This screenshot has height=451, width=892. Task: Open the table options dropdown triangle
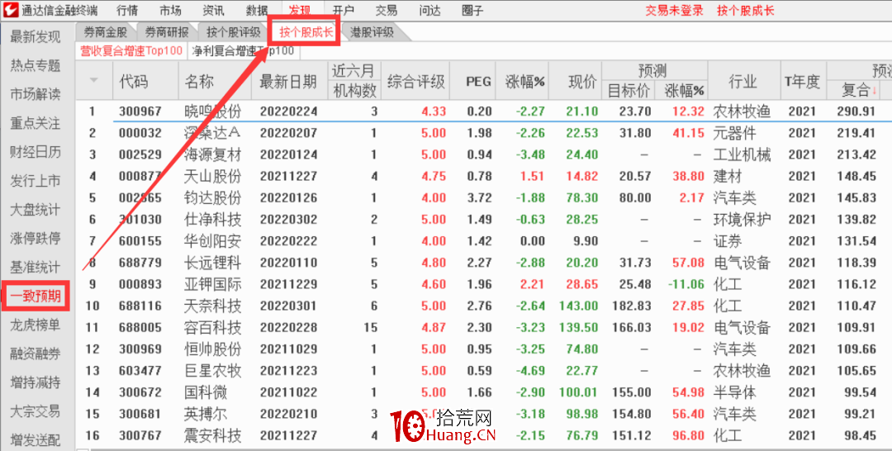click(x=94, y=79)
